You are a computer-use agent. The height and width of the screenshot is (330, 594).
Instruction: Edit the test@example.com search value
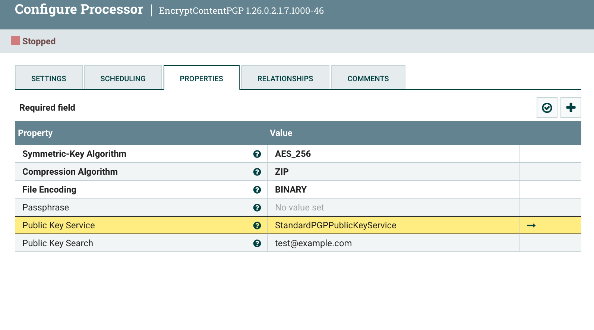pyautogui.click(x=393, y=243)
